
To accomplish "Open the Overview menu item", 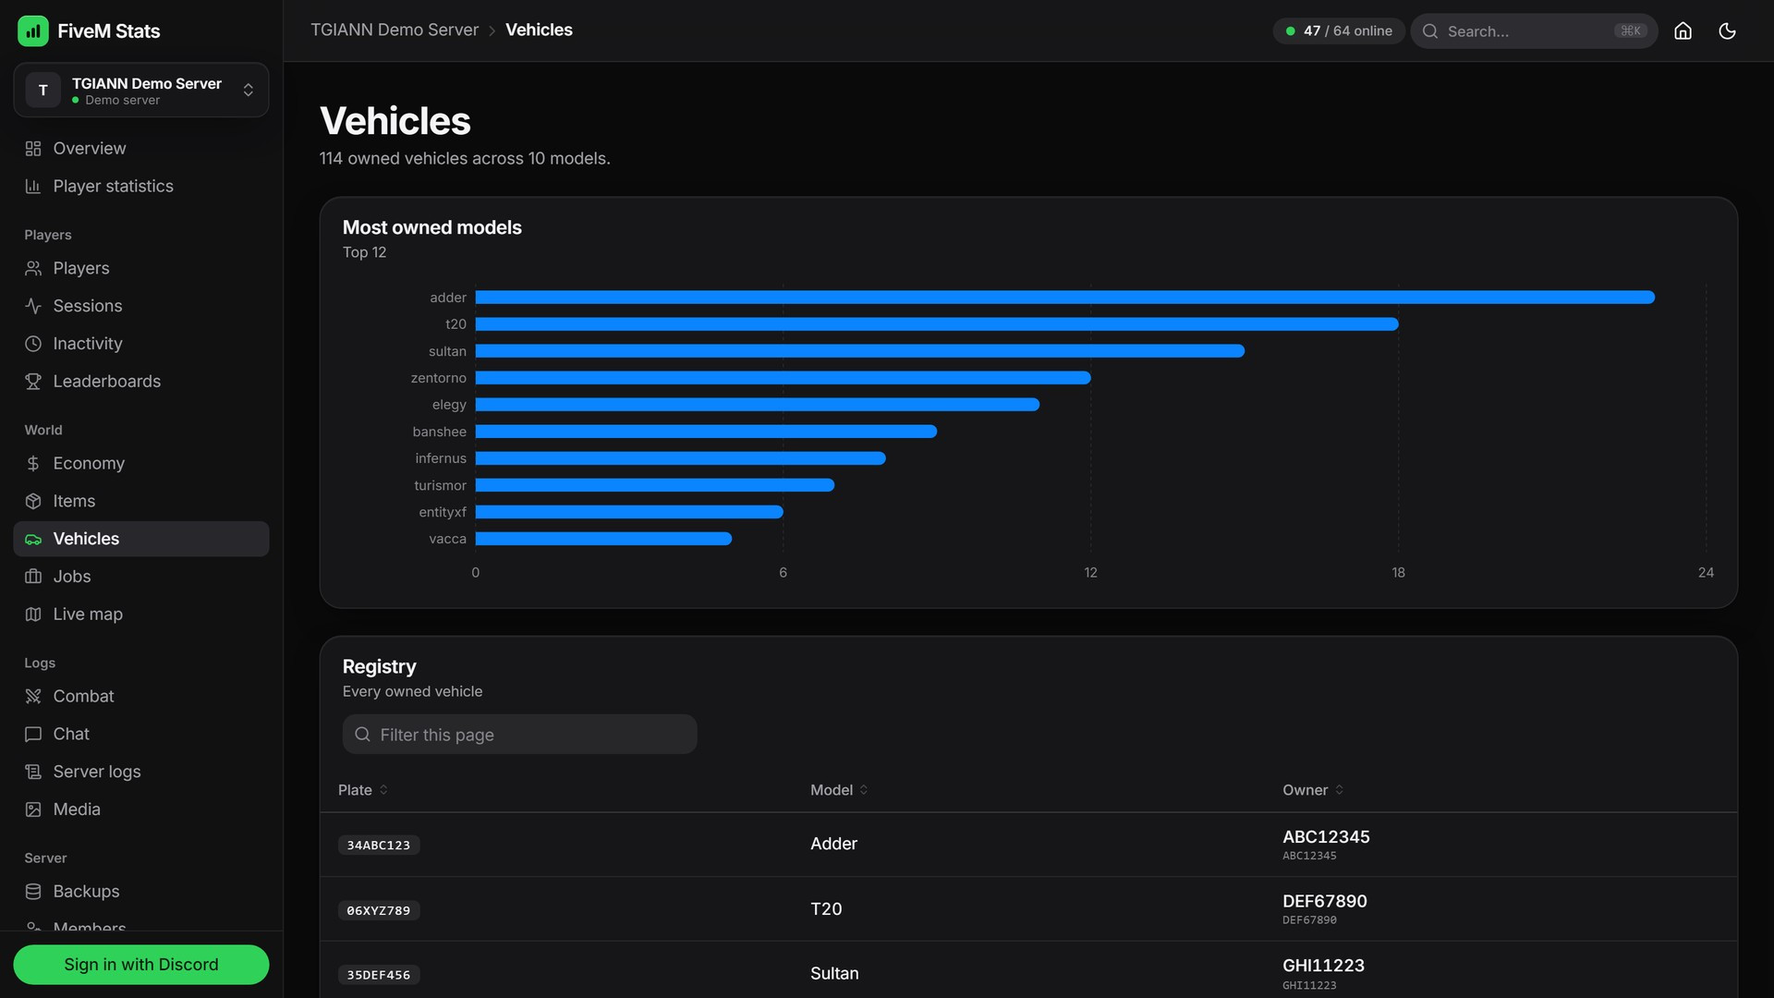I will pyautogui.click(x=141, y=149).
